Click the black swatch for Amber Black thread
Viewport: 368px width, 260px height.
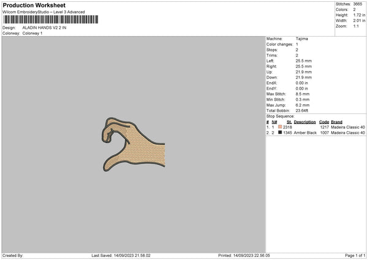tap(280, 132)
